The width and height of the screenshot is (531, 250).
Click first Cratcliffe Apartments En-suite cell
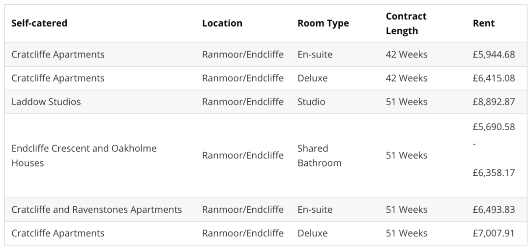315,55
